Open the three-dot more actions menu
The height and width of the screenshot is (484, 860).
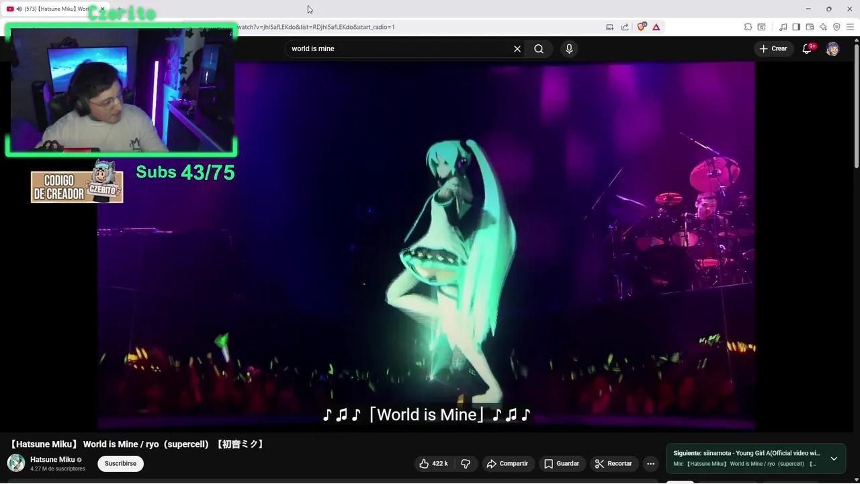point(650,463)
